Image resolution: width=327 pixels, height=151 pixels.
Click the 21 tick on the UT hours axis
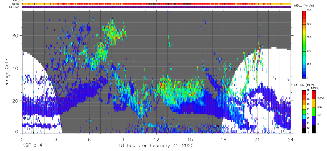257,140
